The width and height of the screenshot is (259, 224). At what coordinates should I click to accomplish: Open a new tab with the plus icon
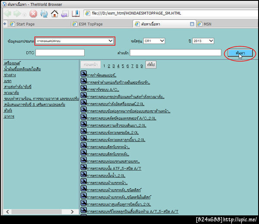coord(5,24)
